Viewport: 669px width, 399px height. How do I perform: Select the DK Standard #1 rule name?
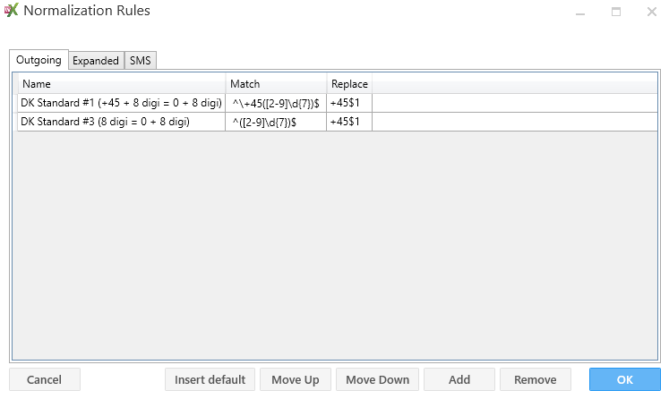[121, 103]
